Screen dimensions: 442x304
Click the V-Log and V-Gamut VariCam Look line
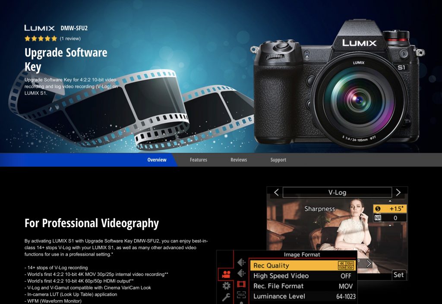(88, 288)
